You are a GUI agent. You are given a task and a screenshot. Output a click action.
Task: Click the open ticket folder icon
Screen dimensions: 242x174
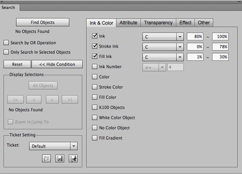click(x=47, y=159)
